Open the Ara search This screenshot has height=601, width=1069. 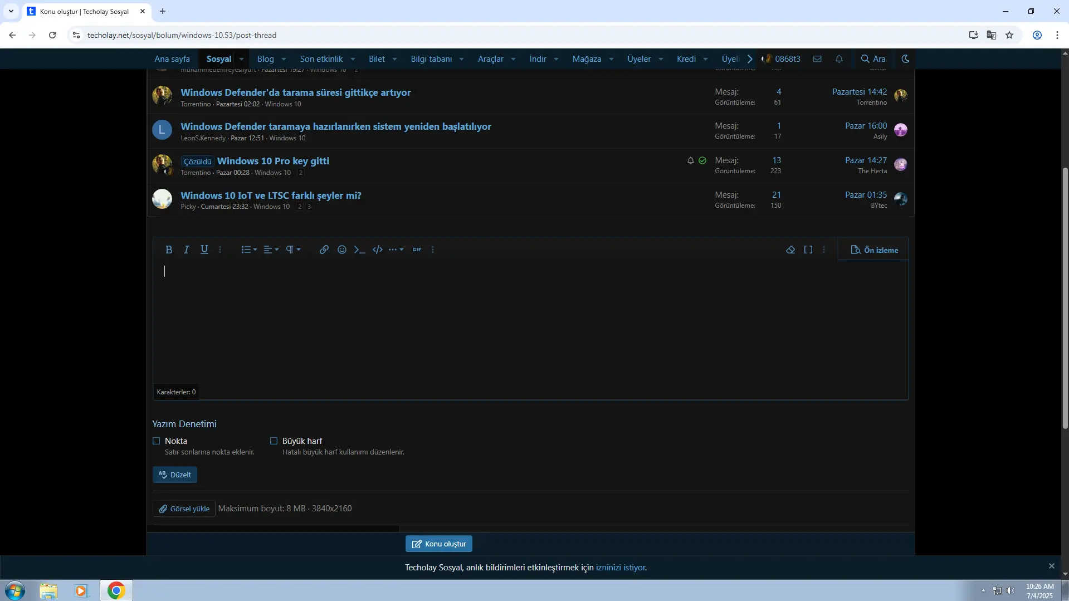click(x=873, y=58)
